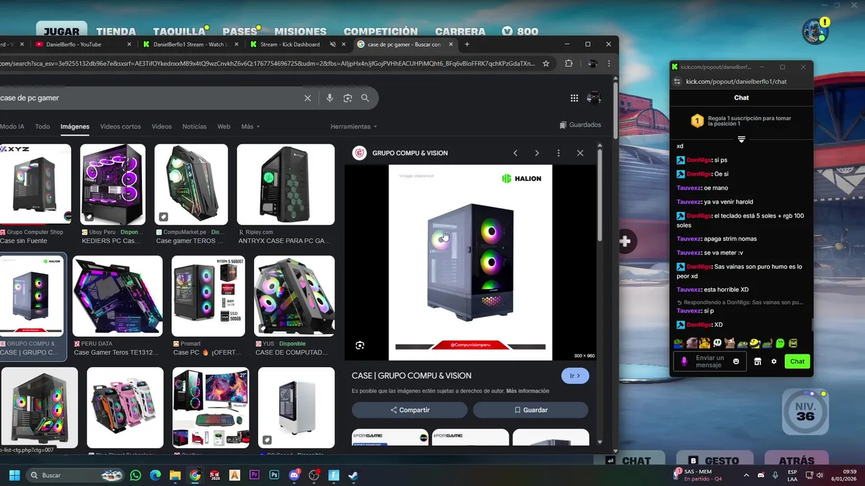This screenshot has width=865, height=486.
Task: Switch to DanielBerflo1 Stream Kick tab
Action: point(191,45)
